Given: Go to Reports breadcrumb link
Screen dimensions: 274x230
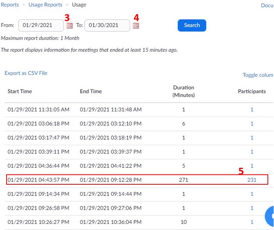Looking at the screenshot, I should click(10, 5).
